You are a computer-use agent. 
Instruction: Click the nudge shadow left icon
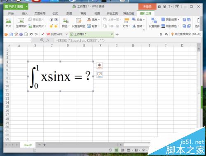(x=184, y=26)
